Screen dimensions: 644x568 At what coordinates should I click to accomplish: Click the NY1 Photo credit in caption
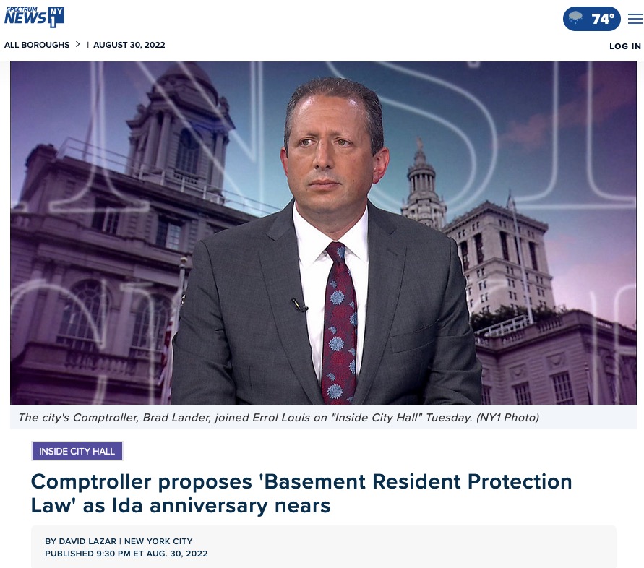coord(507,417)
